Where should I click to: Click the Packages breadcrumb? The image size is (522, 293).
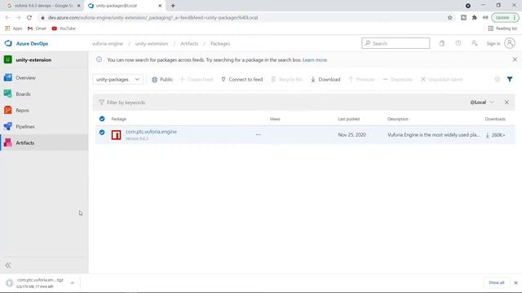[220, 43]
